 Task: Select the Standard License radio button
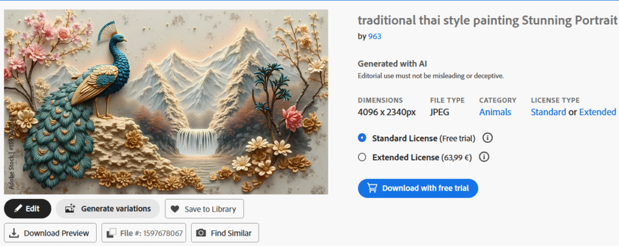(x=362, y=138)
